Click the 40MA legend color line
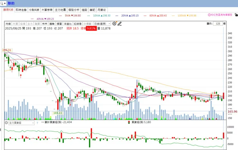The height and width of the screenshot is (150, 238). pyautogui.click(x=32, y=19)
